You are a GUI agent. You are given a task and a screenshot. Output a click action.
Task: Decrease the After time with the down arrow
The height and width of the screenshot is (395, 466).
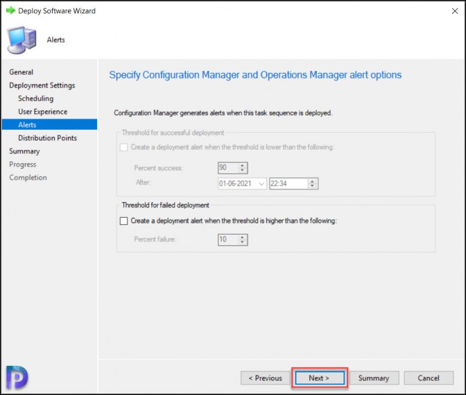point(312,186)
